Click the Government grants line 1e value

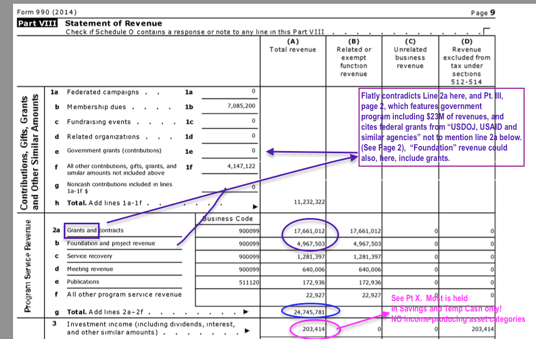253,151
